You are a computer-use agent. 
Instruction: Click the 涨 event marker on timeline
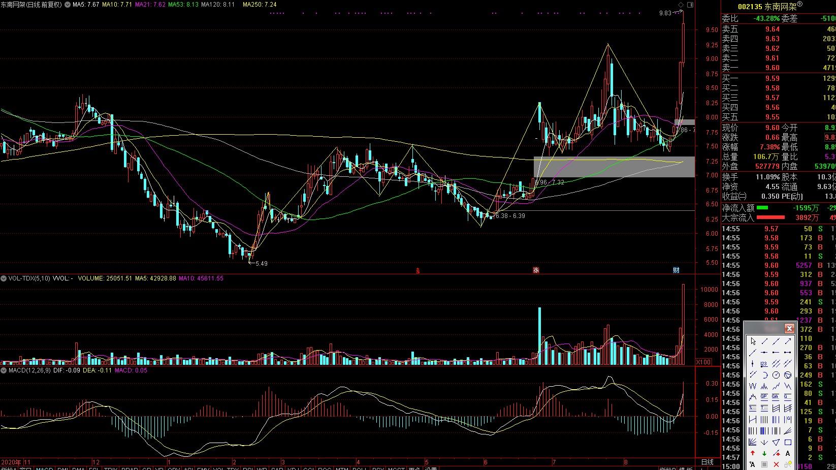[x=536, y=270]
